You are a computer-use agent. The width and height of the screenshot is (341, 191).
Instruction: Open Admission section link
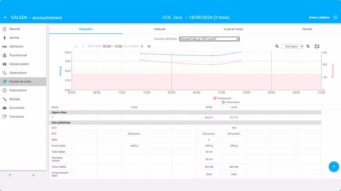tap(16, 46)
